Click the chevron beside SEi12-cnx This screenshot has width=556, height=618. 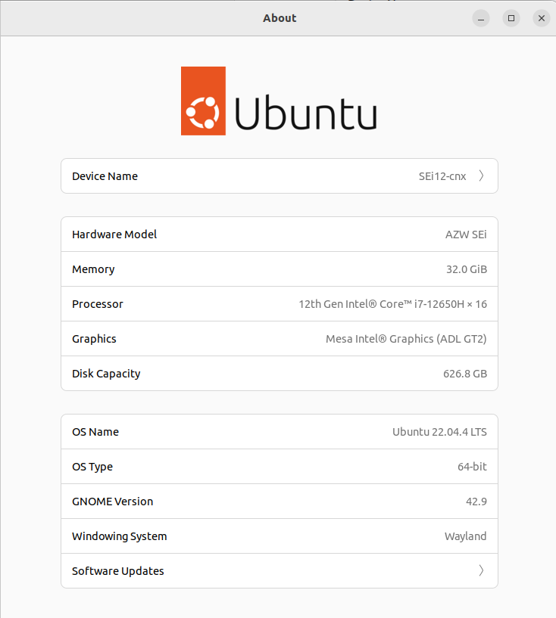tap(481, 175)
